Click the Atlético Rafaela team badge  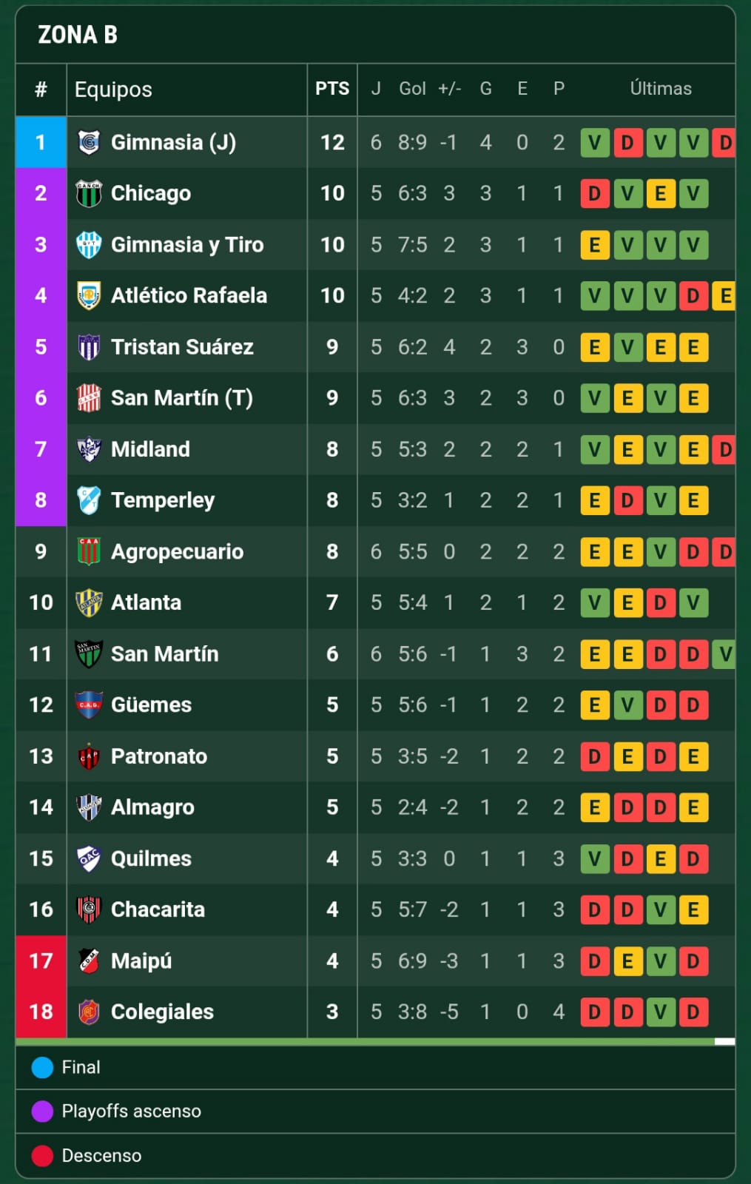89,296
